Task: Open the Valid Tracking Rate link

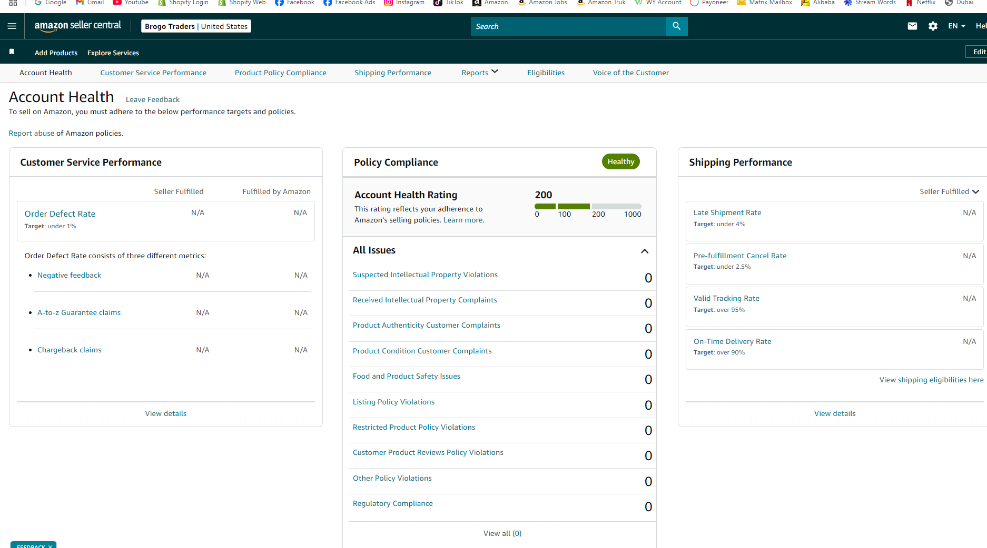Action: tap(726, 298)
